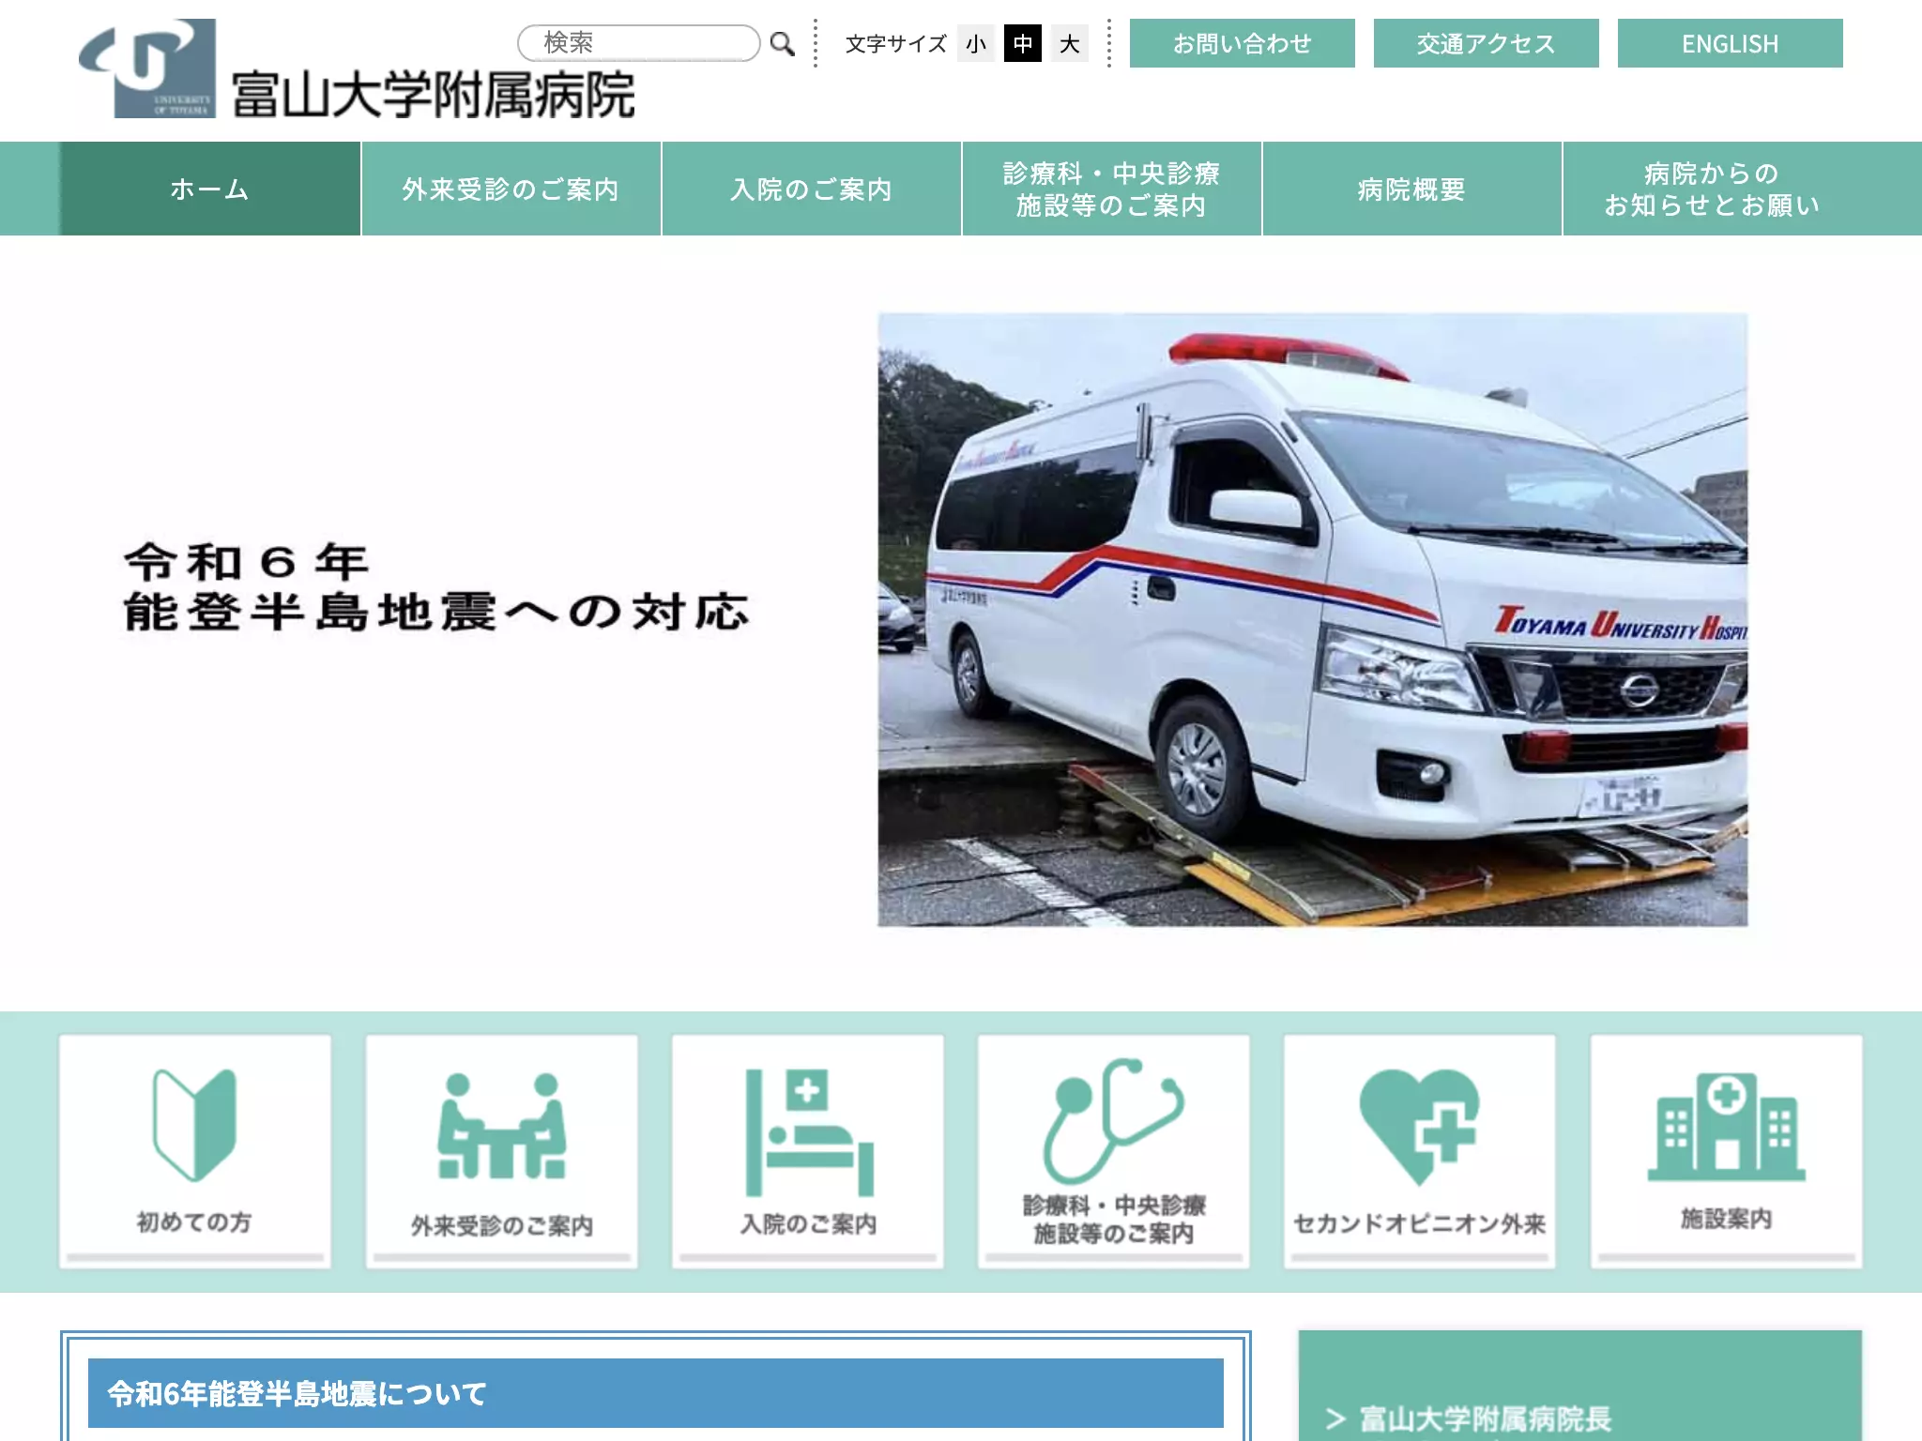Viewport: 1922px width, 1441px height.
Task: Click the ambulance photo in the banner
Action: coord(1313,620)
